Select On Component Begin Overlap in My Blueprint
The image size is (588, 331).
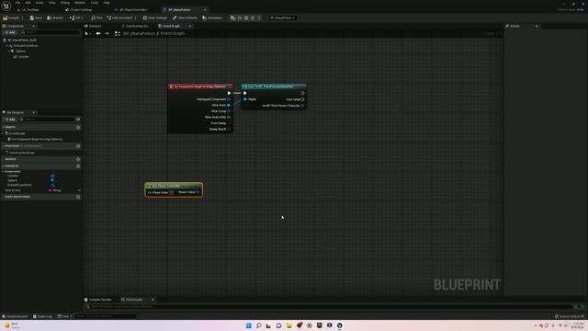pos(37,139)
